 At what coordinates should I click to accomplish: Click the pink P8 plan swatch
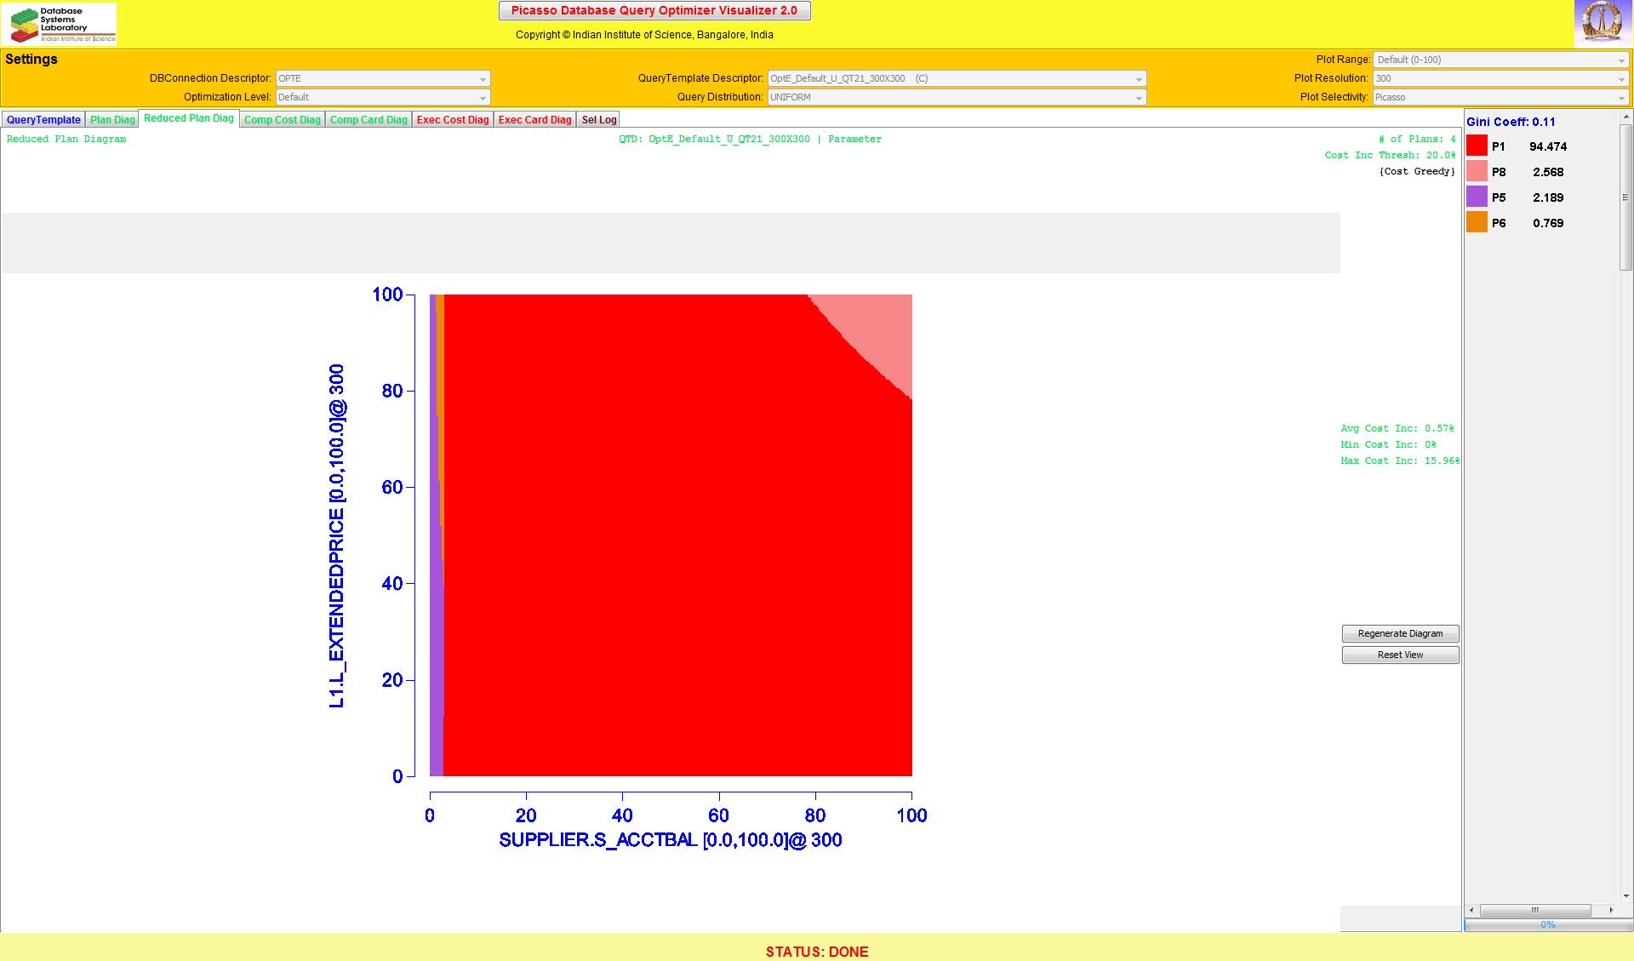click(1477, 172)
